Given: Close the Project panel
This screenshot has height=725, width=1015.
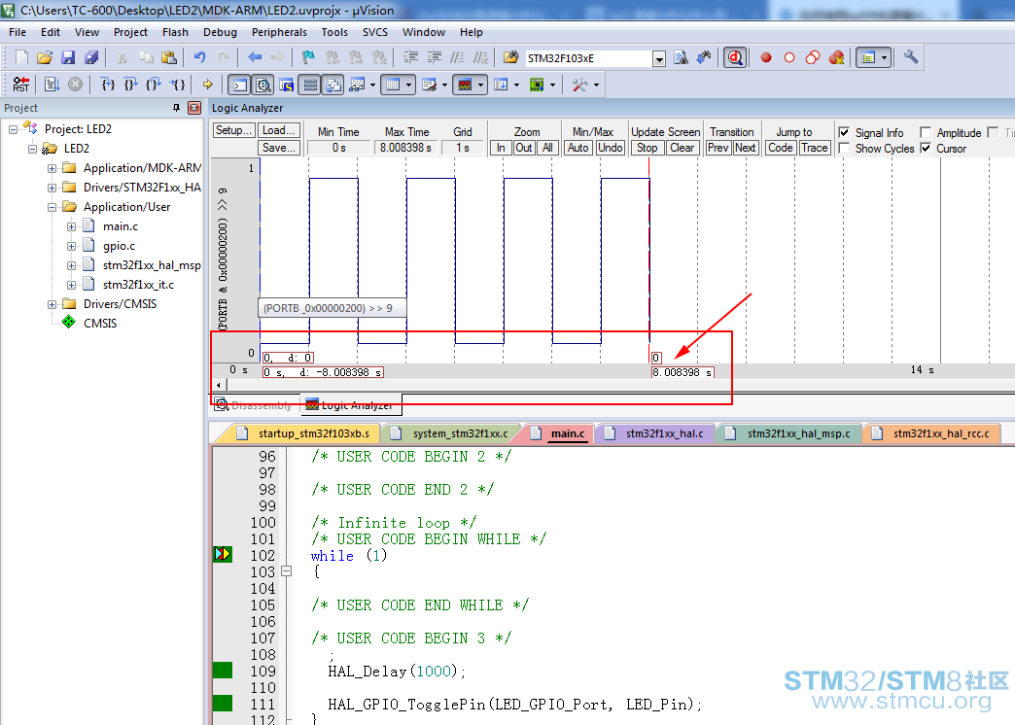Looking at the screenshot, I should pos(194,108).
